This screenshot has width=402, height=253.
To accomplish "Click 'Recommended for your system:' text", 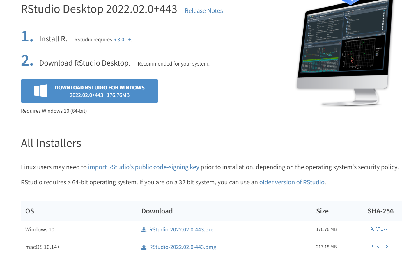I will (174, 64).
